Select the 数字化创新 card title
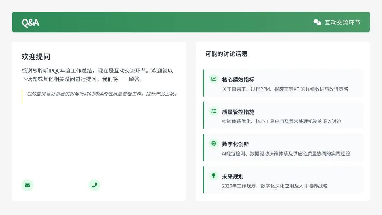This screenshot has height=215, width=382. [236, 144]
